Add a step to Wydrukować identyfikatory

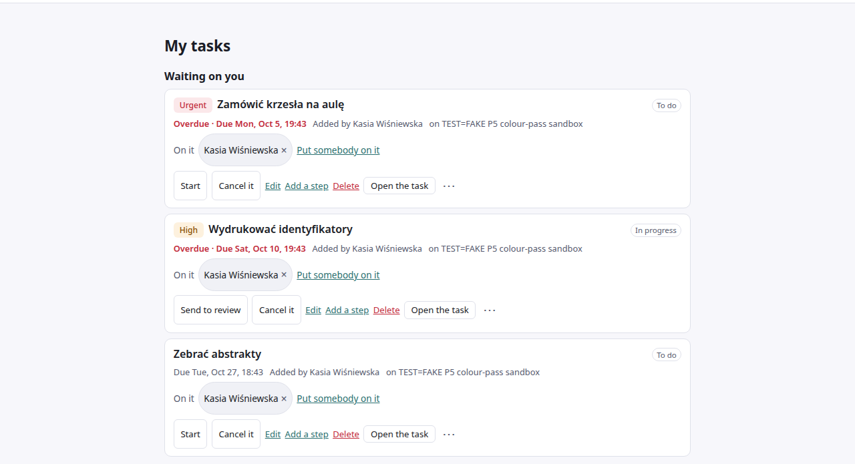click(x=347, y=310)
